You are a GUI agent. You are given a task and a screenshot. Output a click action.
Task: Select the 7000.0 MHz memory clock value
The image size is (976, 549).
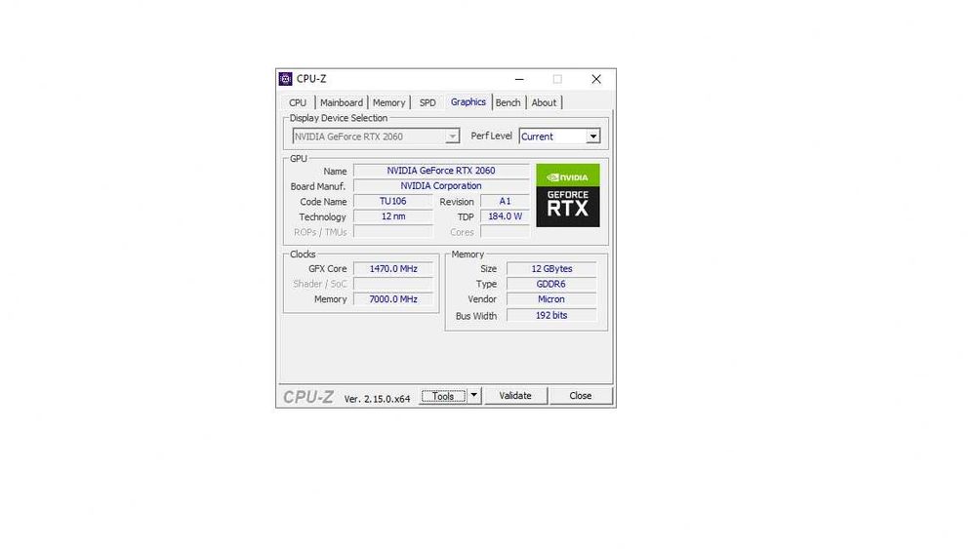pos(392,299)
